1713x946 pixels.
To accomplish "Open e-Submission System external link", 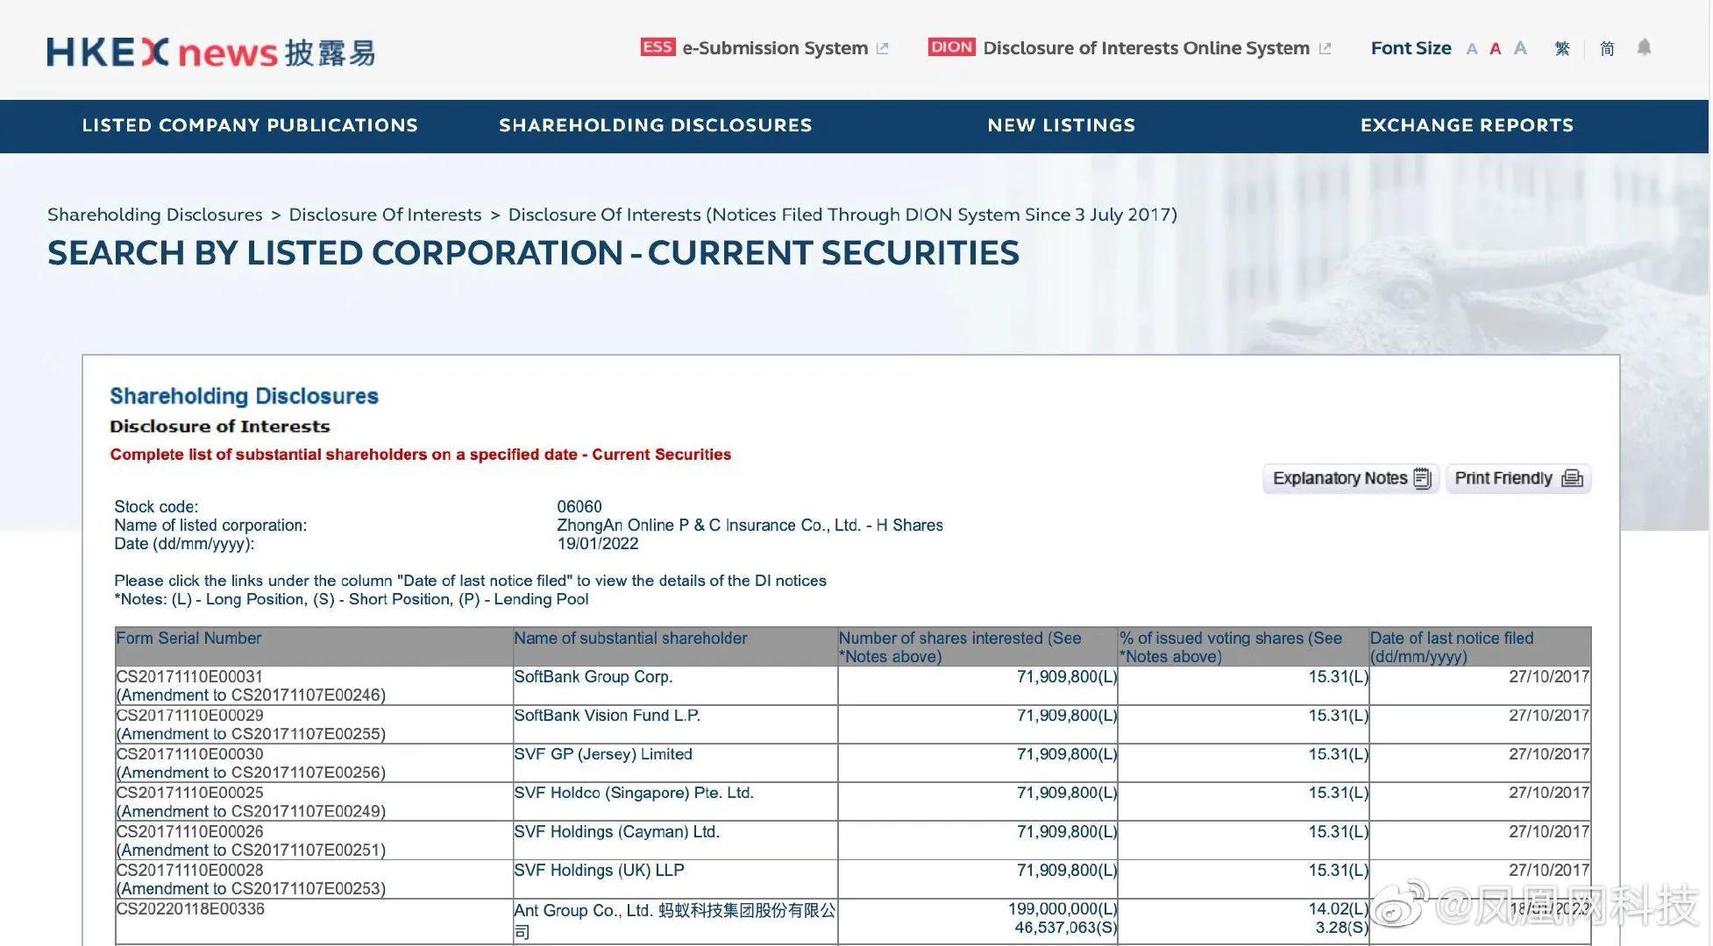I will click(x=775, y=48).
